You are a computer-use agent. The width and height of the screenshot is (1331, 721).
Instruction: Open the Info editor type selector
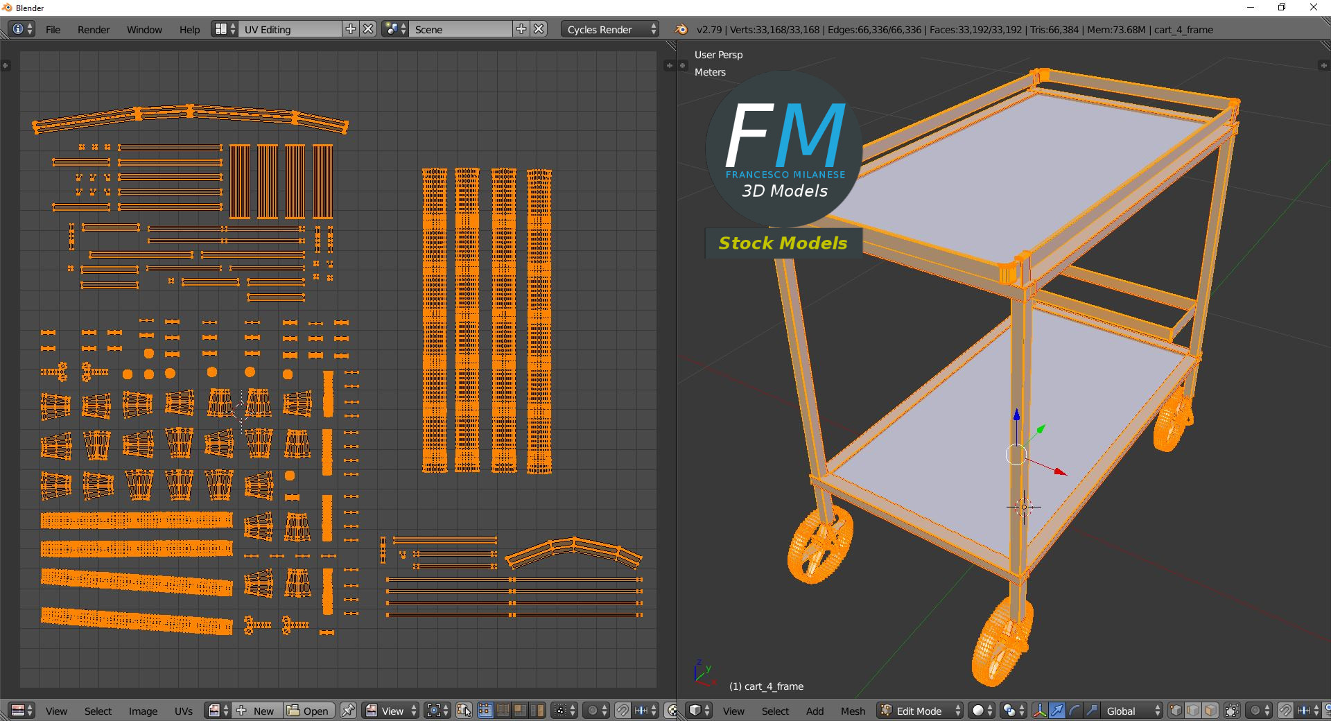point(21,29)
